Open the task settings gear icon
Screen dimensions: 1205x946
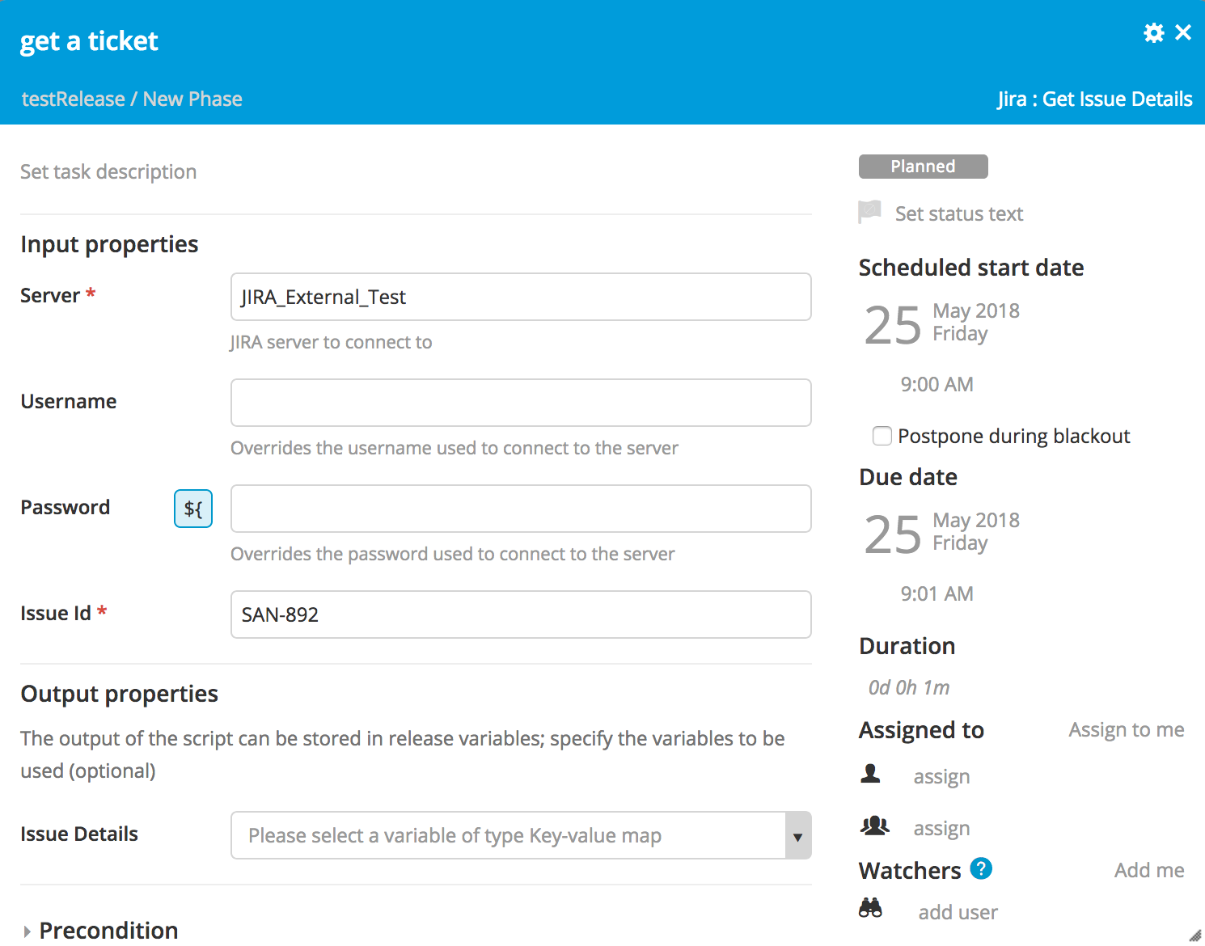1154,32
